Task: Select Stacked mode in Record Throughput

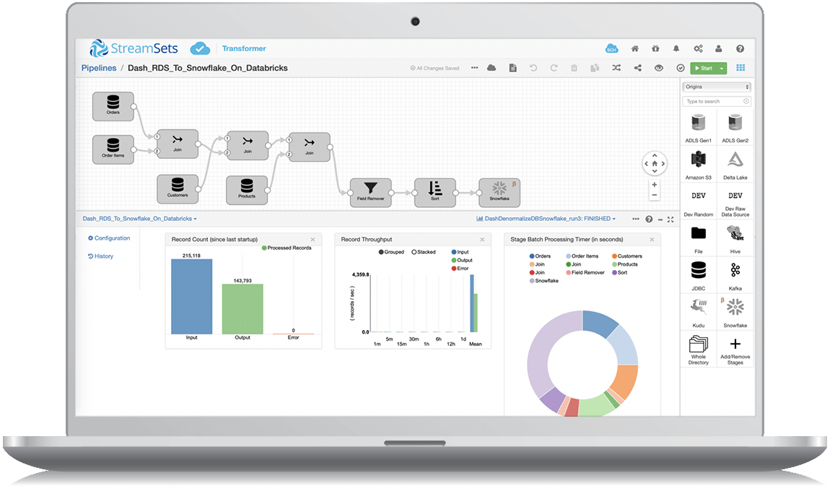Action: tap(424, 252)
